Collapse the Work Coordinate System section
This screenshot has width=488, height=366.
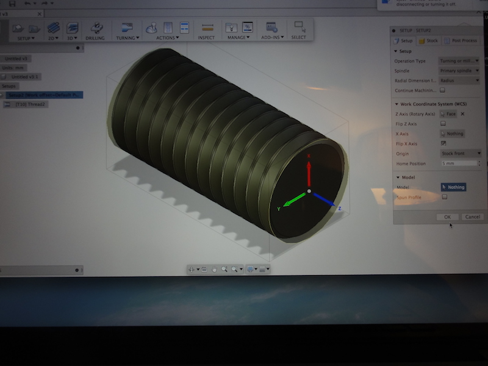coord(396,104)
